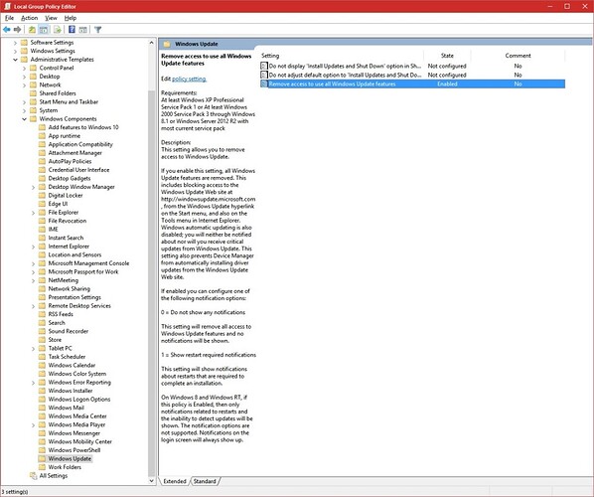Expand the NetMeeting node
Screen dimensions: 594x497
coord(33,280)
